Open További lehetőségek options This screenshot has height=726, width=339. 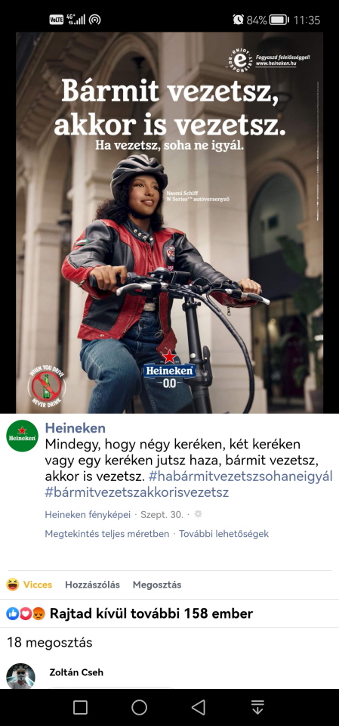coord(223,534)
